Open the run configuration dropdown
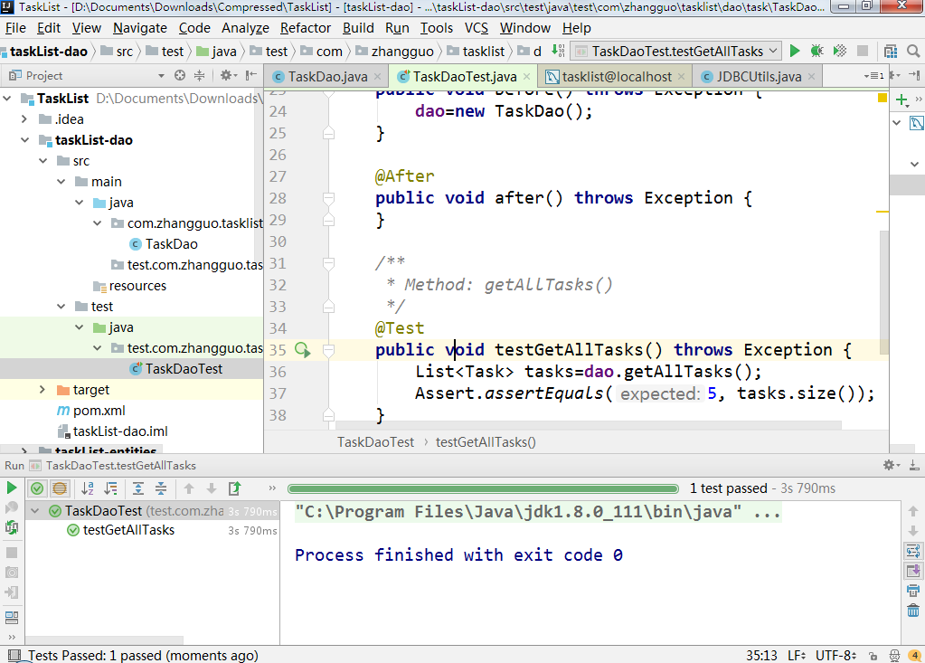Image resolution: width=925 pixels, height=663 pixels. tap(676, 52)
